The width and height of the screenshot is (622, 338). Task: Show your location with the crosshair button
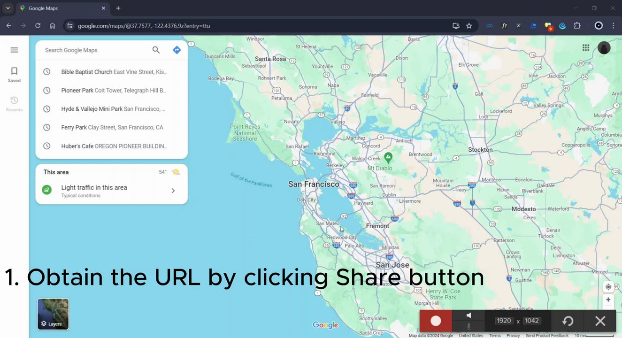608,287
